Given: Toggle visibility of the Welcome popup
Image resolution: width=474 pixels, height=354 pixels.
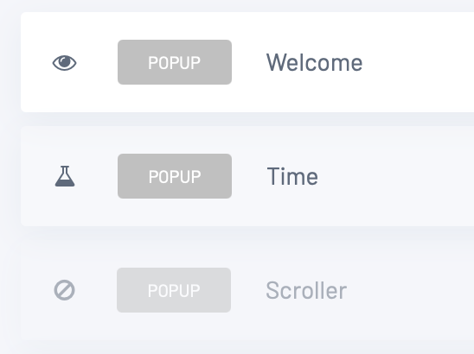Looking at the screenshot, I should point(64,63).
